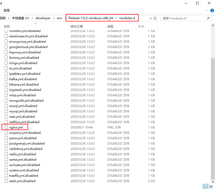Refresh the modules.d folder view
215x189 pixels.
click(155, 18)
